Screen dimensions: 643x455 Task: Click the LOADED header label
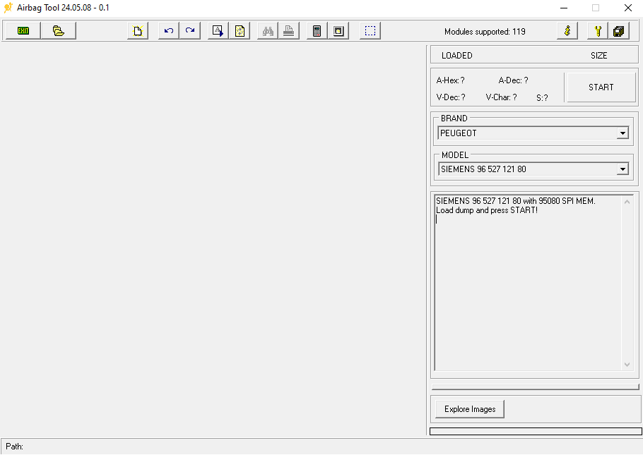tap(457, 56)
